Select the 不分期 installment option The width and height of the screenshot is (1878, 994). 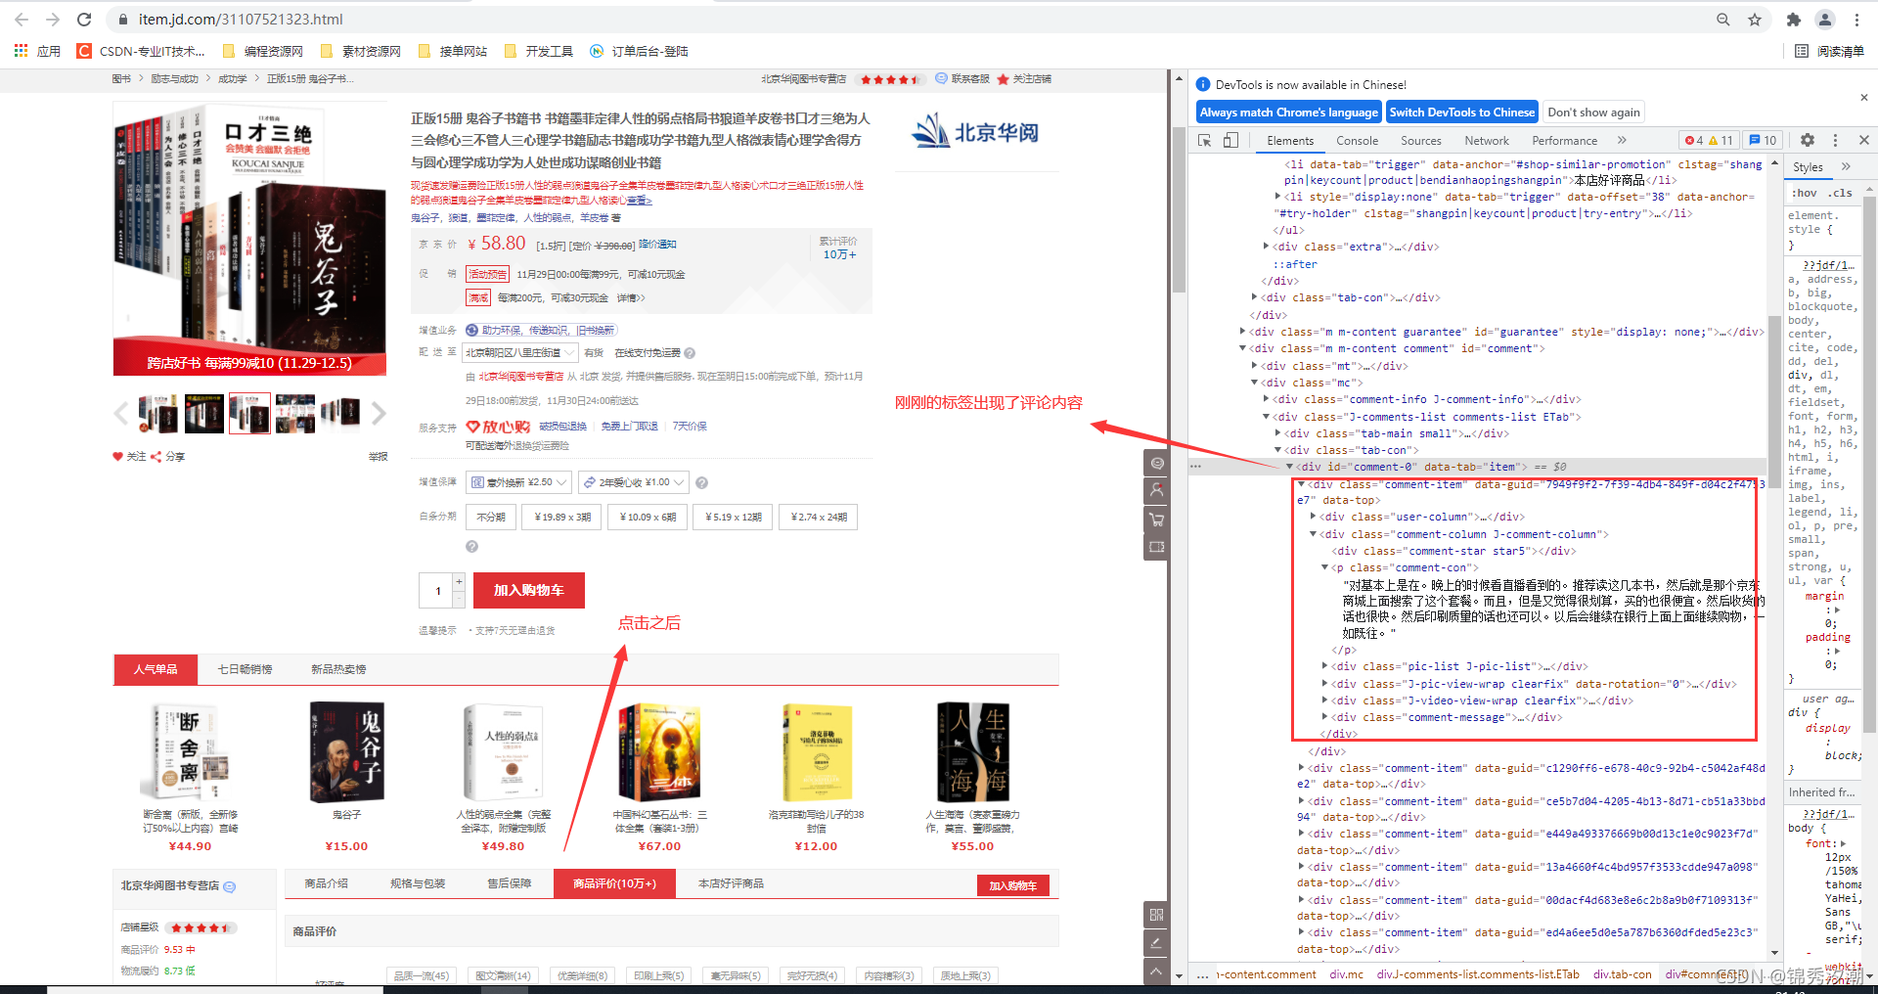[491, 517]
